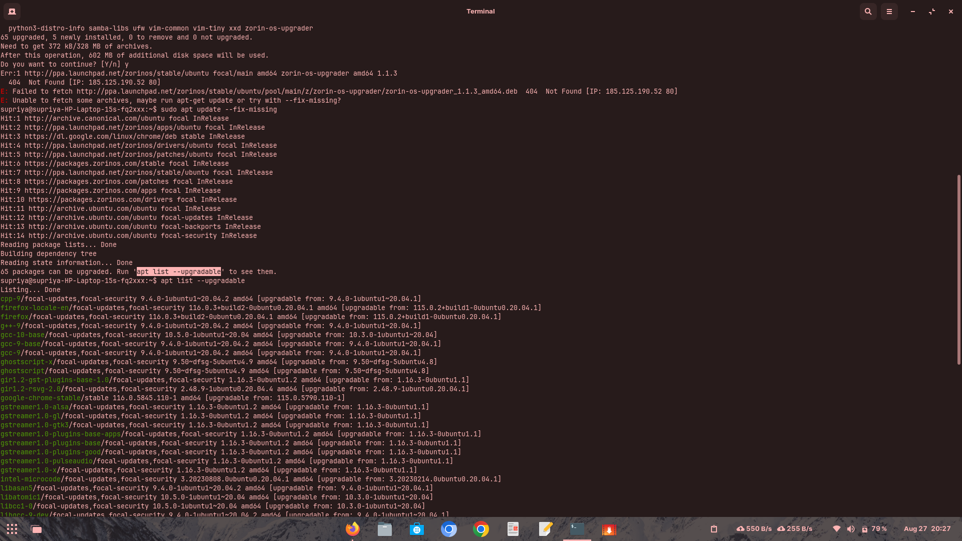Screen dimensions: 962x541
Task: Open Chromium browser from taskbar
Action: click(449, 529)
